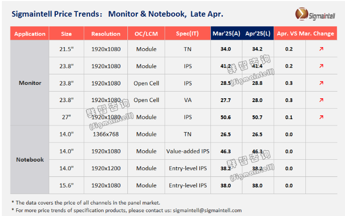Click the up arrow in the 23.8" VA row

pos(321,100)
